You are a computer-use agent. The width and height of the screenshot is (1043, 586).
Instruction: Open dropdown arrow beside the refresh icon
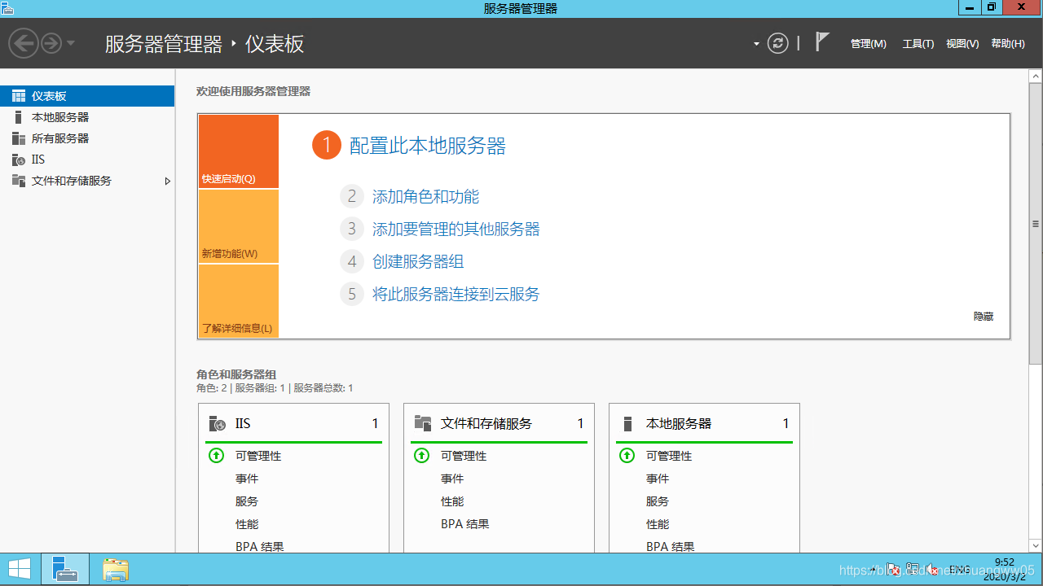coord(756,44)
